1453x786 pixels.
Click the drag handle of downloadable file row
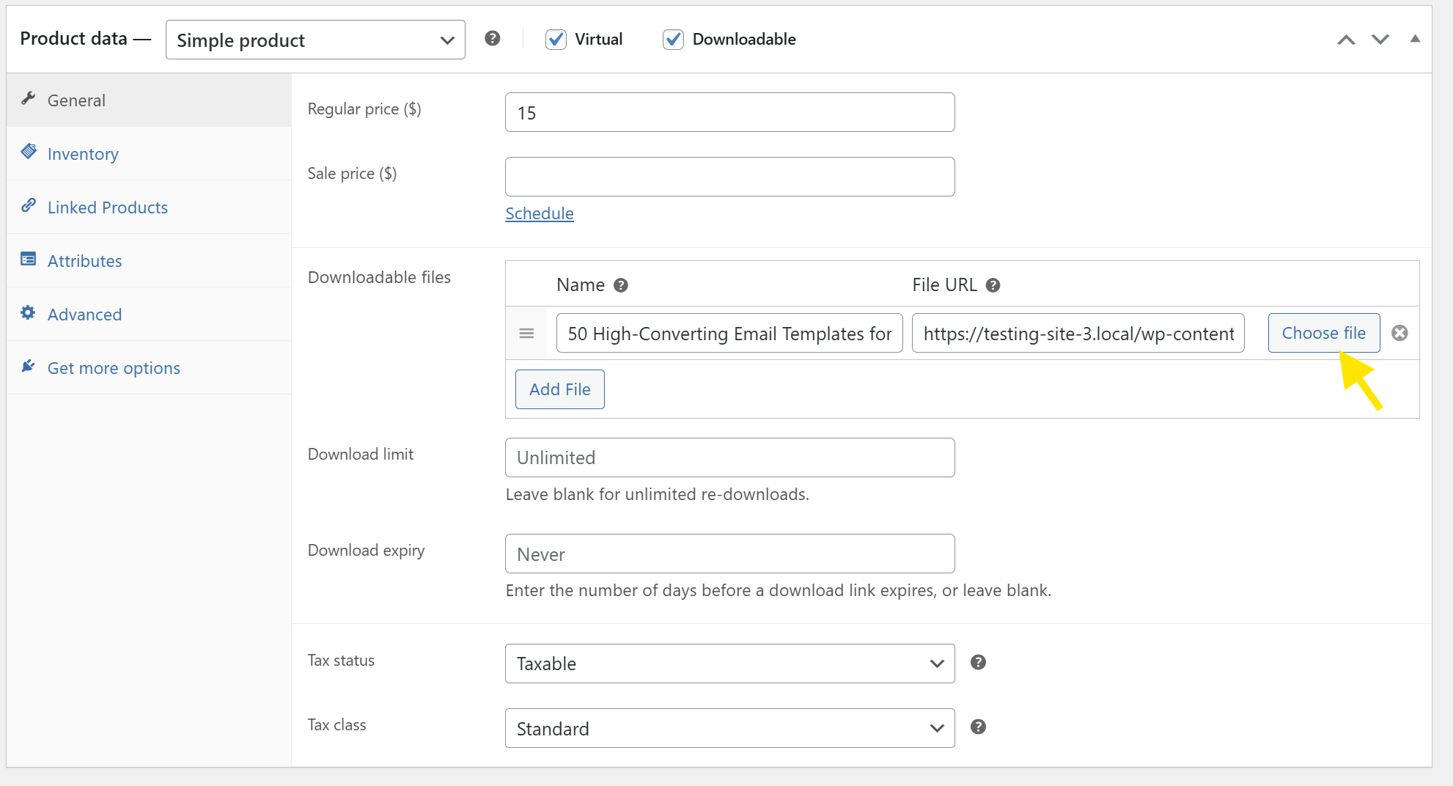tap(526, 334)
